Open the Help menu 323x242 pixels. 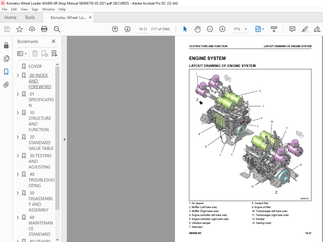click(62, 9)
